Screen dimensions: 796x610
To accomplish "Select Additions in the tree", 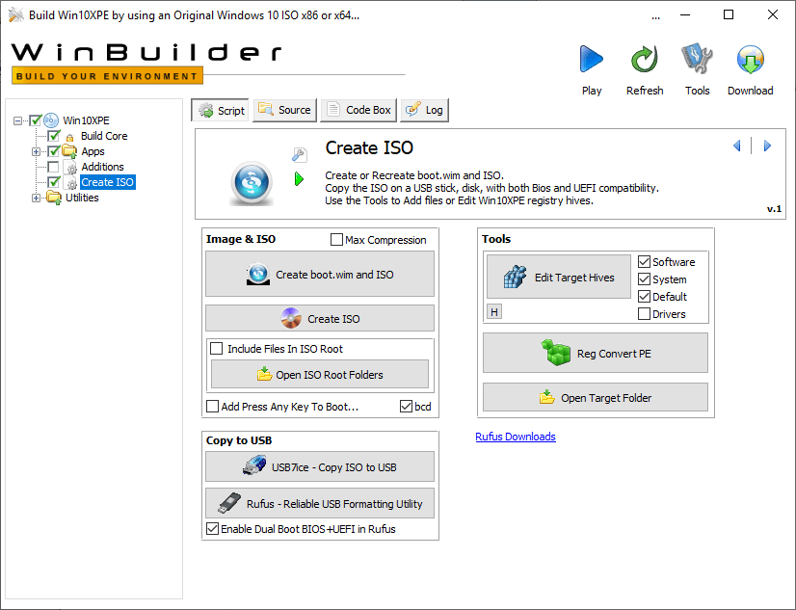I will pyautogui.click(x=102, y=167).
